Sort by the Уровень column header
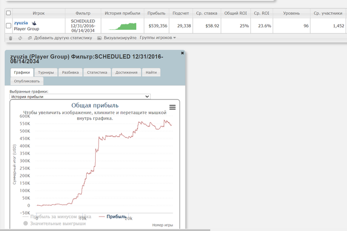 coord(291,13)
